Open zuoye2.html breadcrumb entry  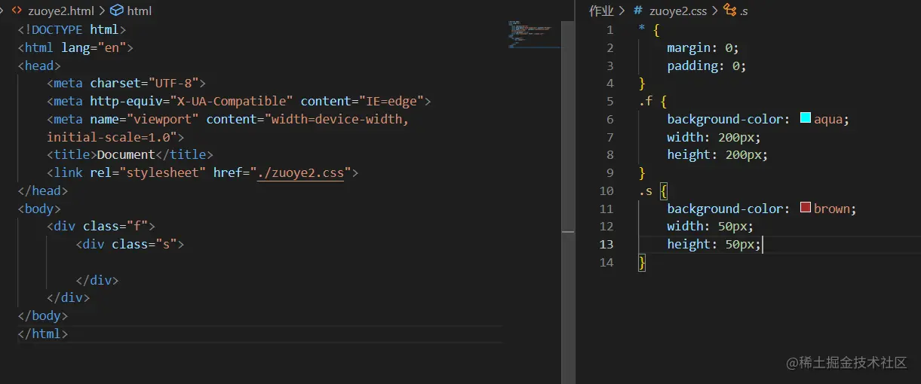[61, 11]
